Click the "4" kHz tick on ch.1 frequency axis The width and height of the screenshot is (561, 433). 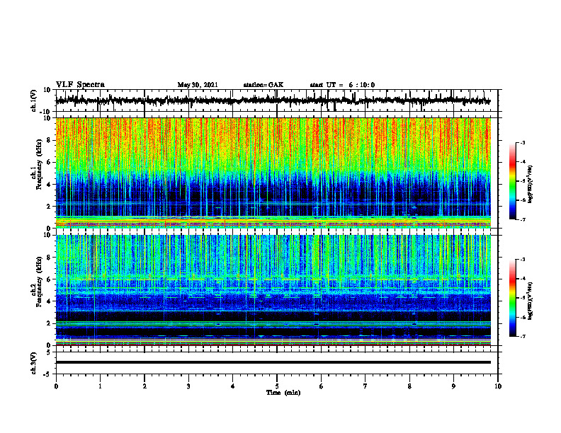click(x=49, y=185)
